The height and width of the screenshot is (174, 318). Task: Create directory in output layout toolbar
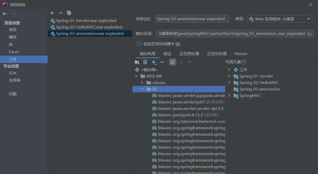pos(137,62)
